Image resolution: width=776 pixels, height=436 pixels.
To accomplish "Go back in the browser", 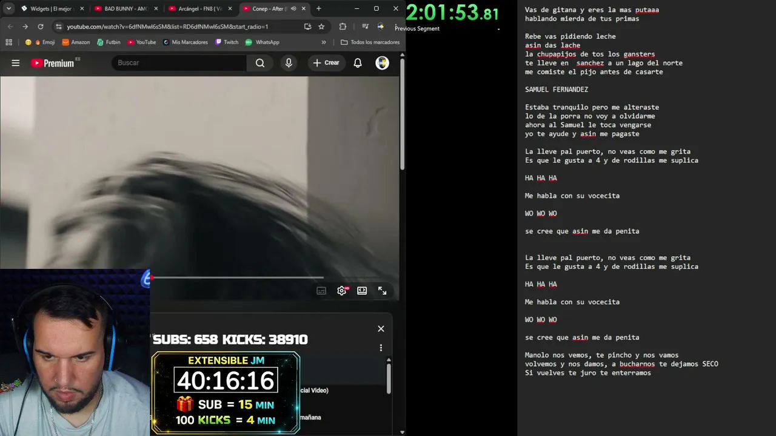I will (x=10, y=27).
